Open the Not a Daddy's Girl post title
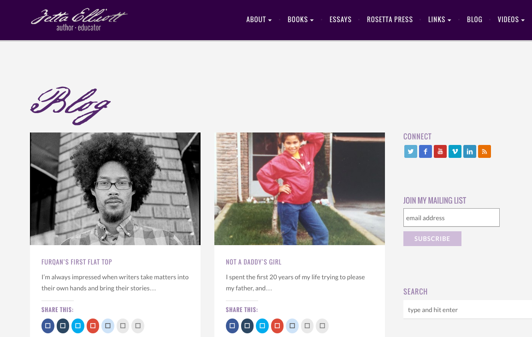 click(x=254, y=262)
